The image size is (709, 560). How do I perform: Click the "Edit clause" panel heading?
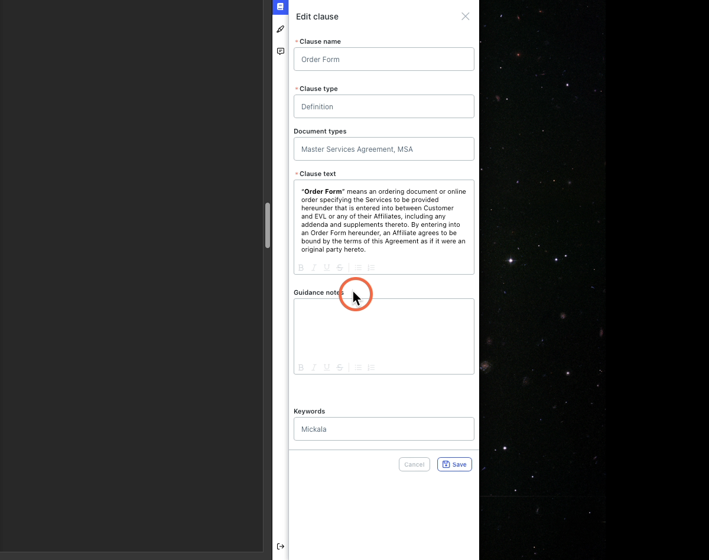tap(317, 17)
